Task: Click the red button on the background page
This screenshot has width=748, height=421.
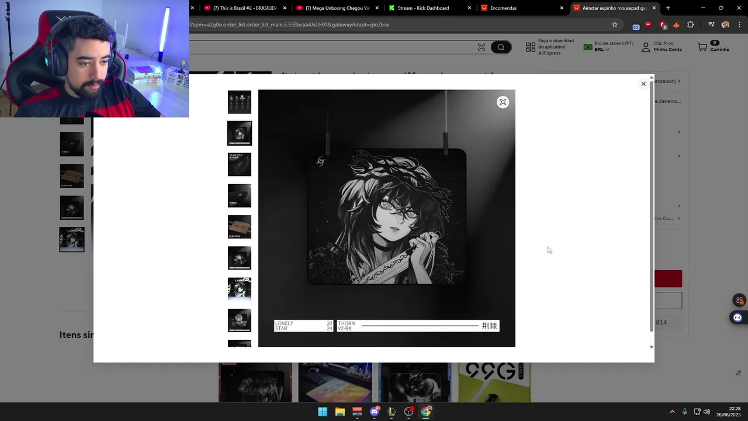Action: pos(669,278)
